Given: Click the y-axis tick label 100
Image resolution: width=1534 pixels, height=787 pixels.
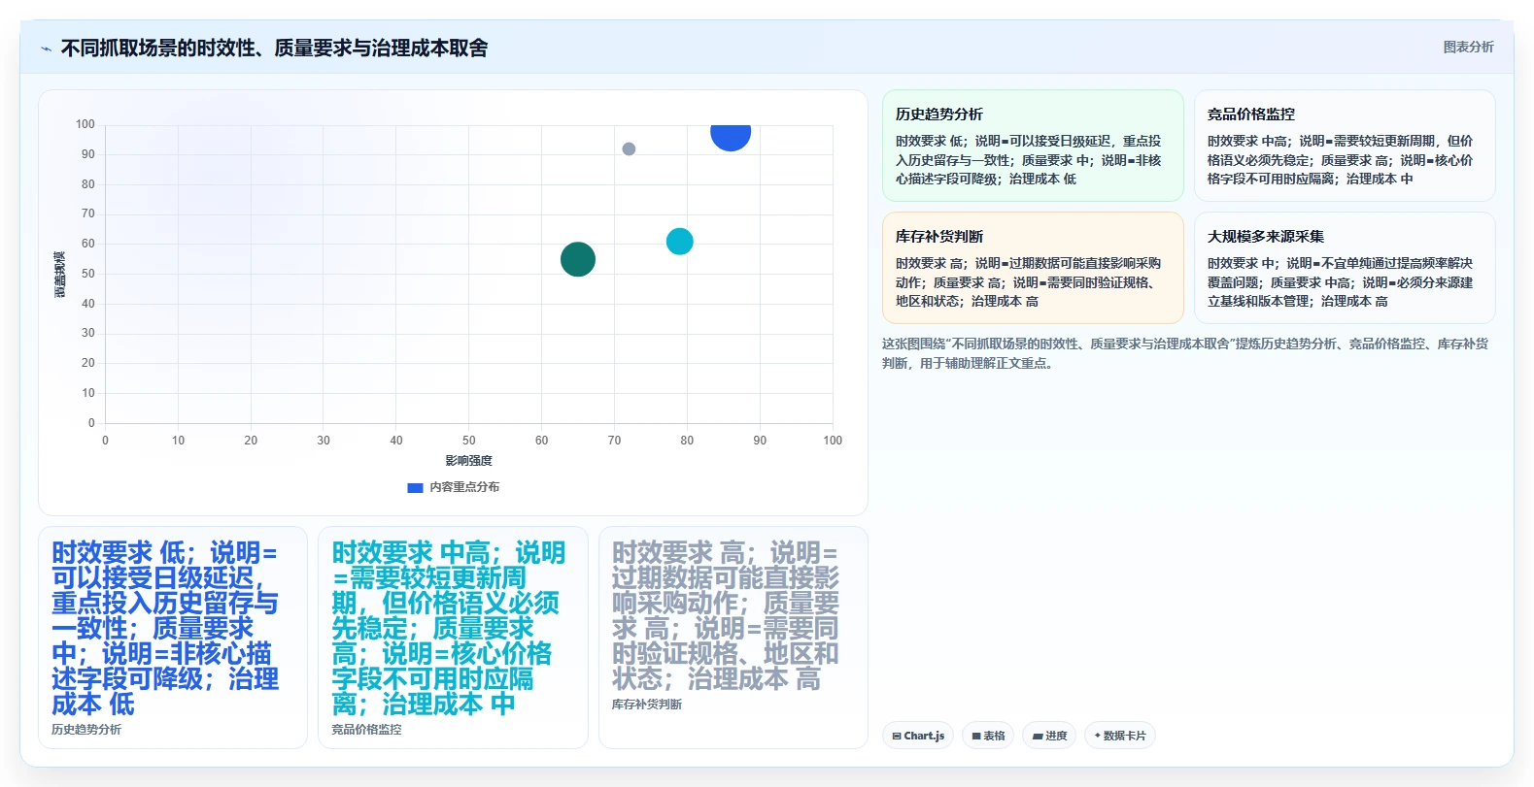Looking at the screenshot, I should point(85,124).
